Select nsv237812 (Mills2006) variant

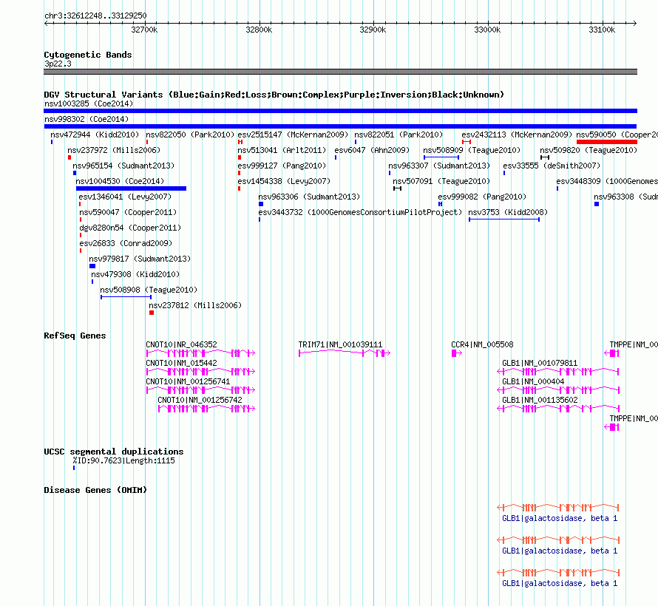(x=195, y=305)
